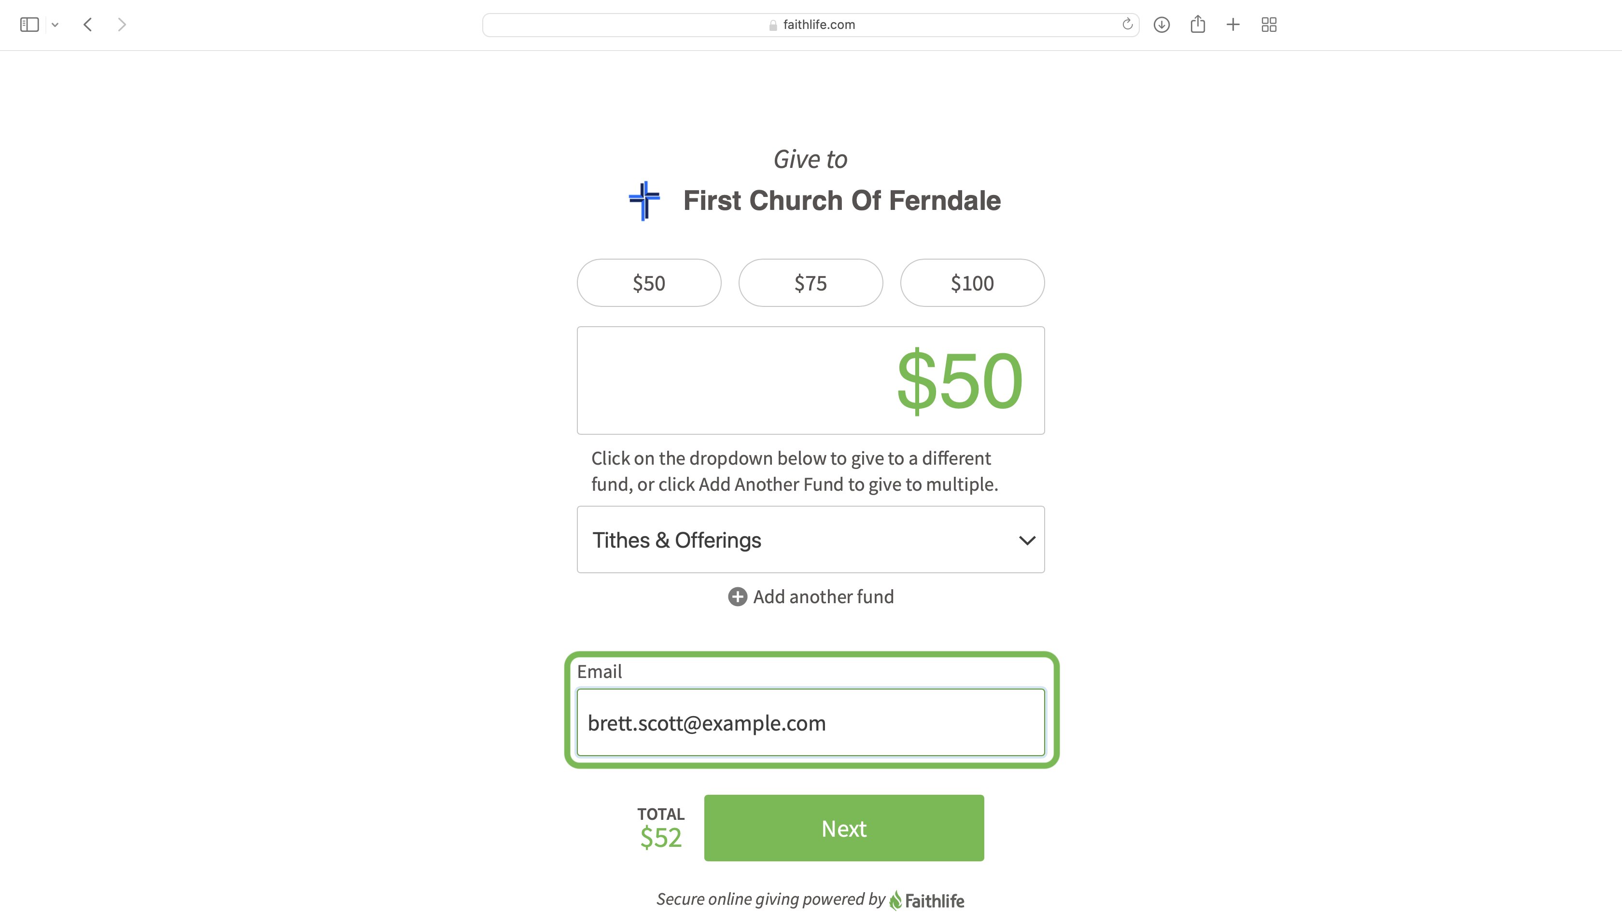Go forward to the next page
This screenshot has width=1622, height=912.
click(x=122, y=25)
